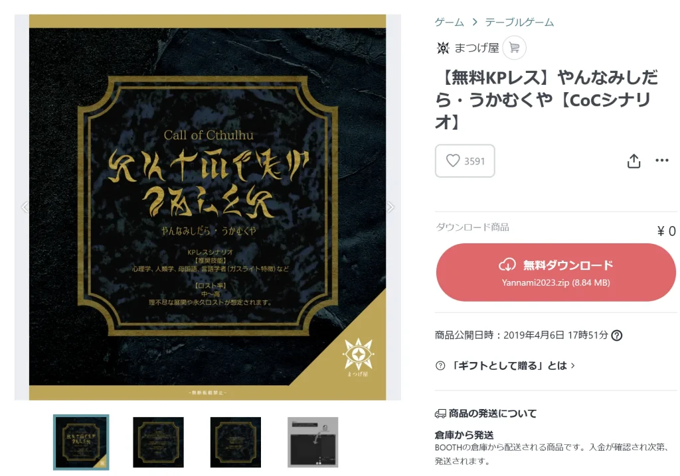Image resolution: width=680 pixels, height=476 pixels.
Task: Click the delivery truck icon by 商品の発送について
Action: click(440, 414)
